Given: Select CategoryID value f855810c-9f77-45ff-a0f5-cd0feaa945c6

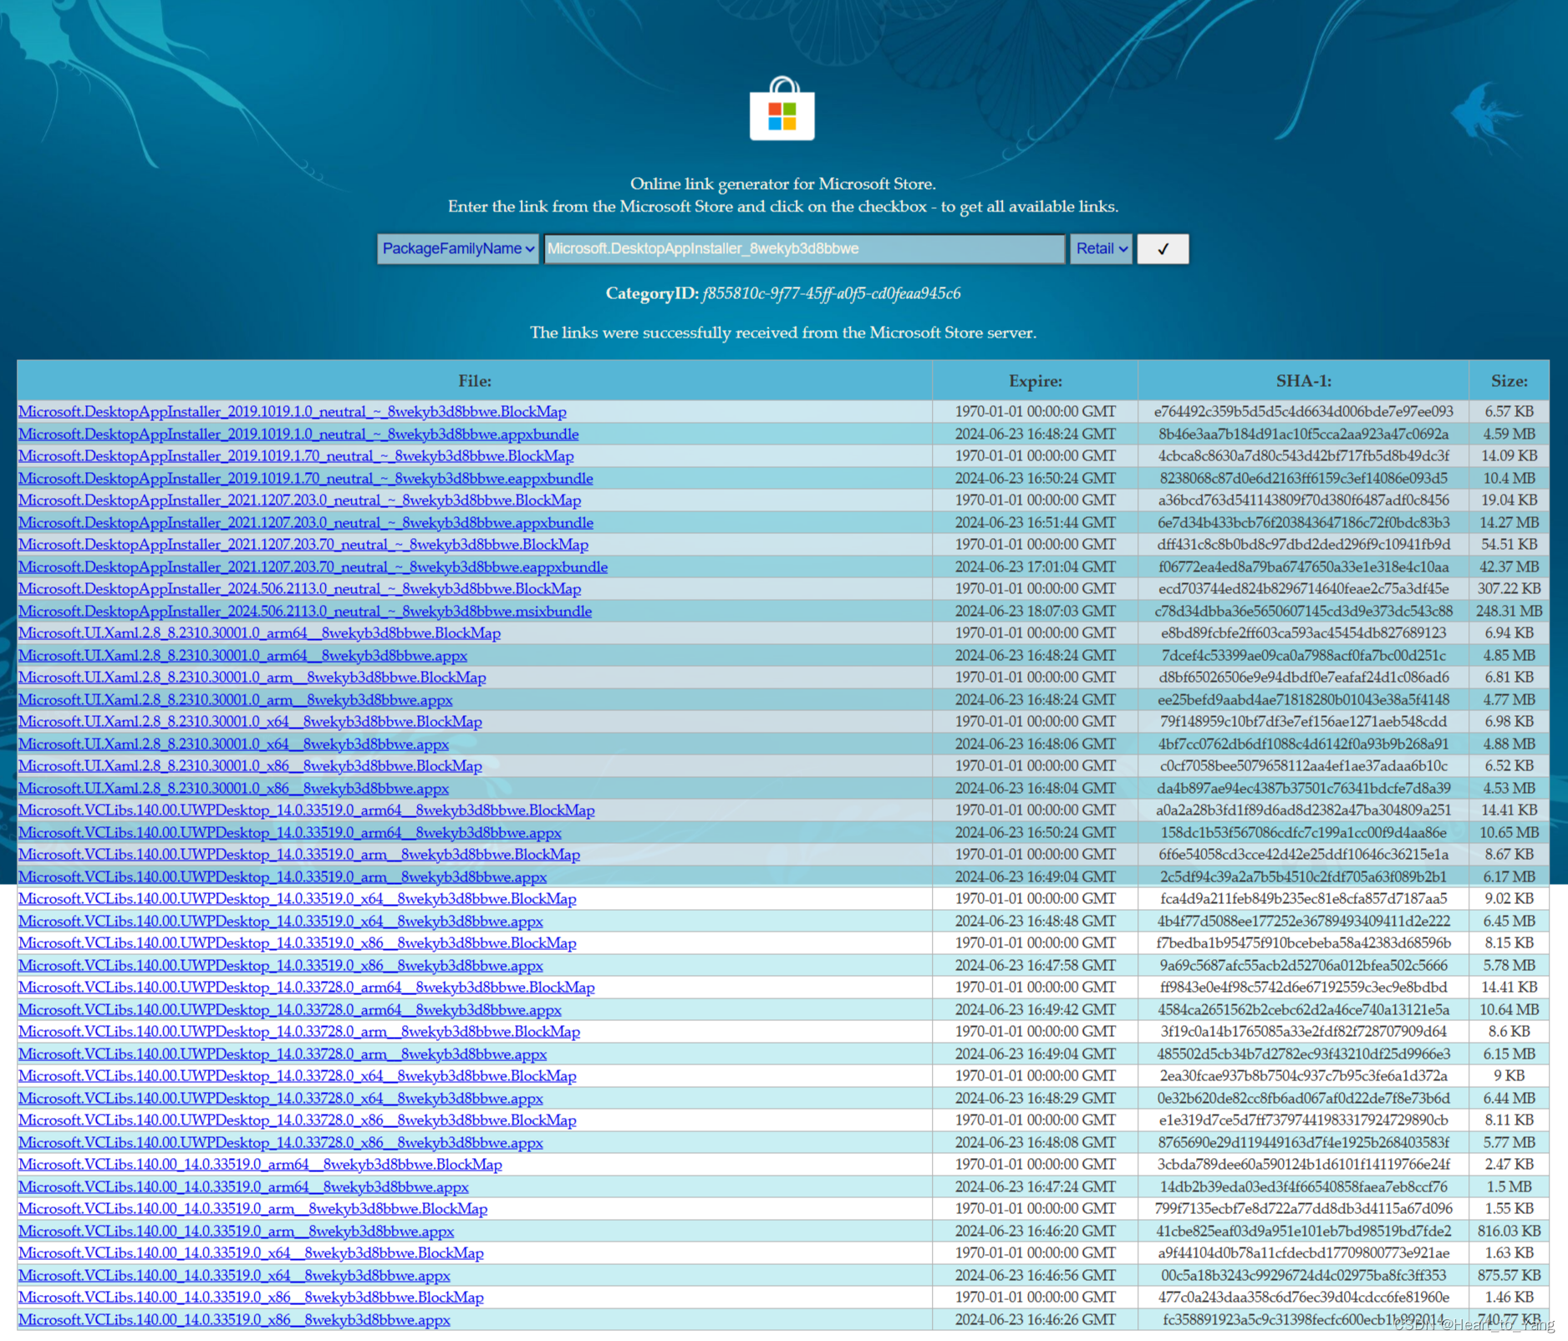Looking at the screenshot, I should pos(832,293).
